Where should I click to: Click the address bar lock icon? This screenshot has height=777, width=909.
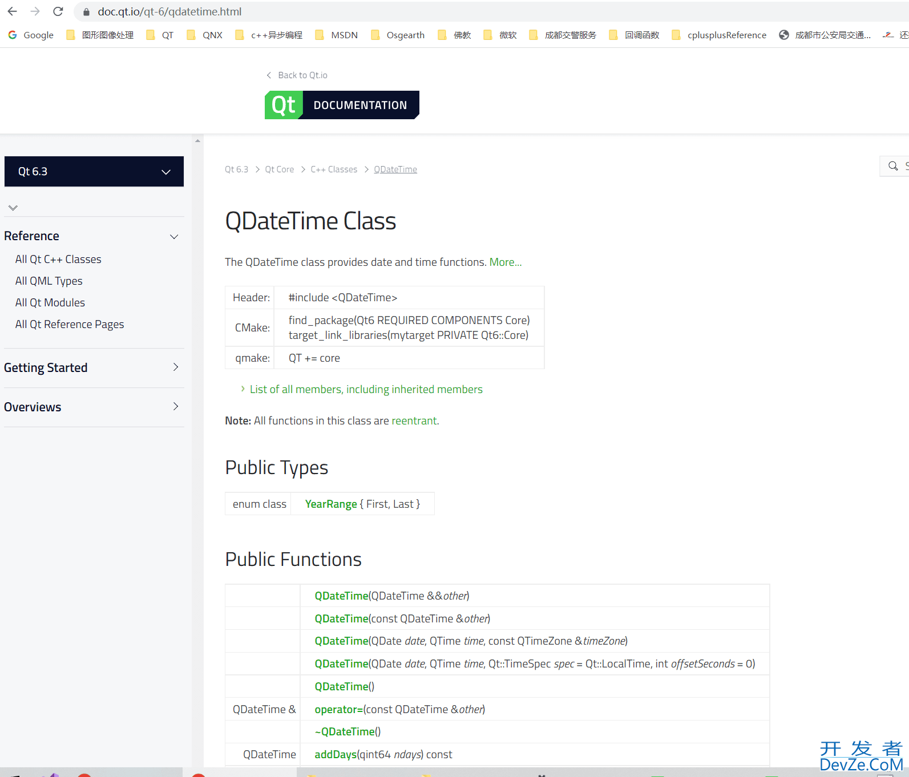(87, 11)
